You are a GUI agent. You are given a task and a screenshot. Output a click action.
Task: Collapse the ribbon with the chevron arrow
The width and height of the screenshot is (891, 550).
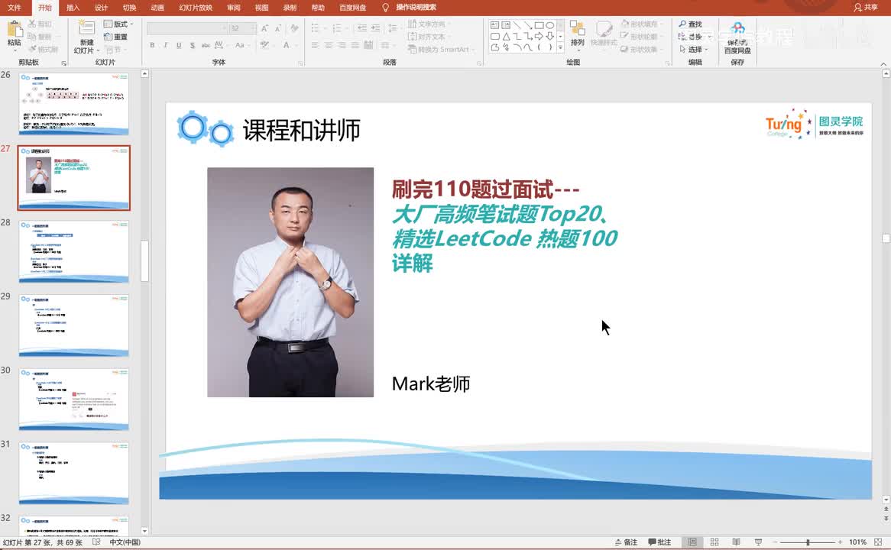click(883, 64)
